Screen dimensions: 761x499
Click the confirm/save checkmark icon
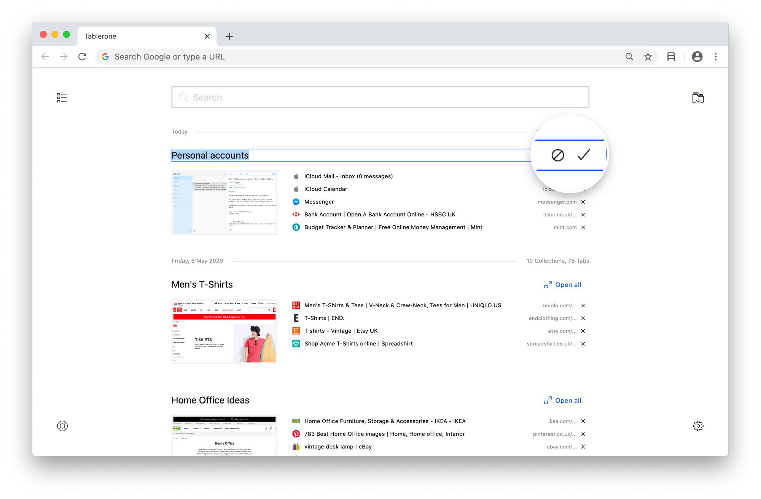[x=584, y=155]
